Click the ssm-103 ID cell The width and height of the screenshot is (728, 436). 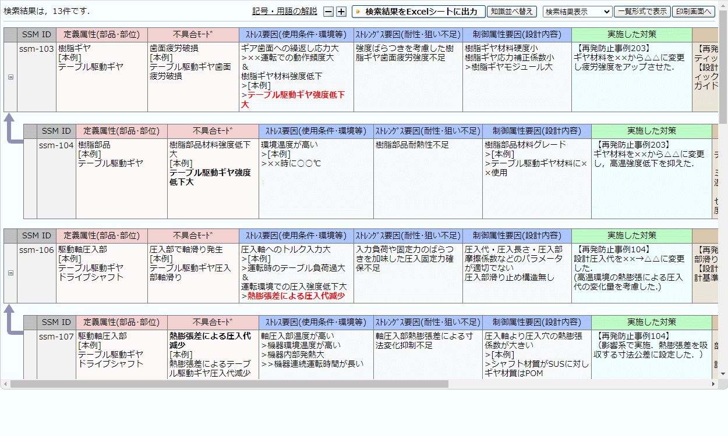(x=37, y=49)
